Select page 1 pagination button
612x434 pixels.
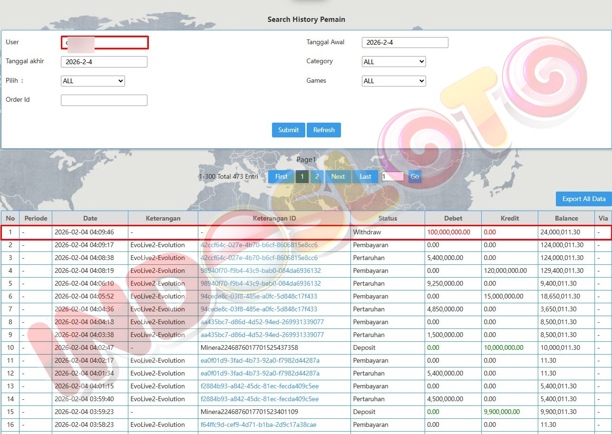(x=302, y=176)
